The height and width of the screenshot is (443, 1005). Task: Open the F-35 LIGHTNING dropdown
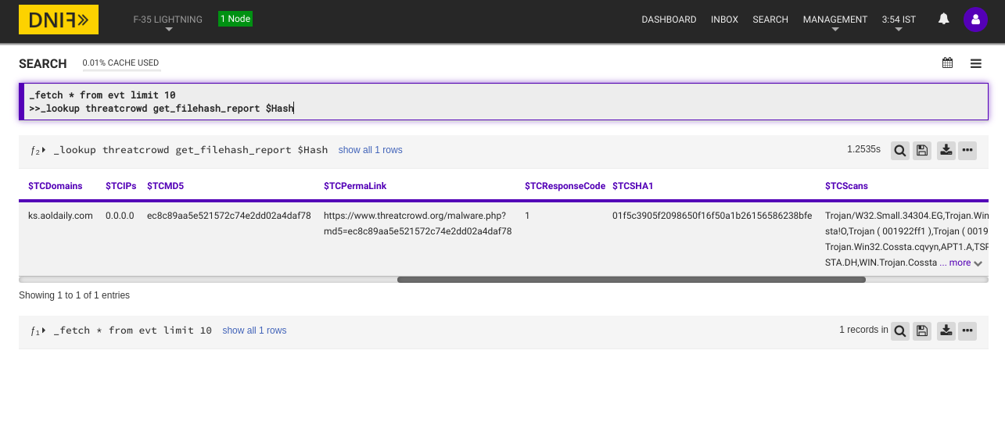168,23
